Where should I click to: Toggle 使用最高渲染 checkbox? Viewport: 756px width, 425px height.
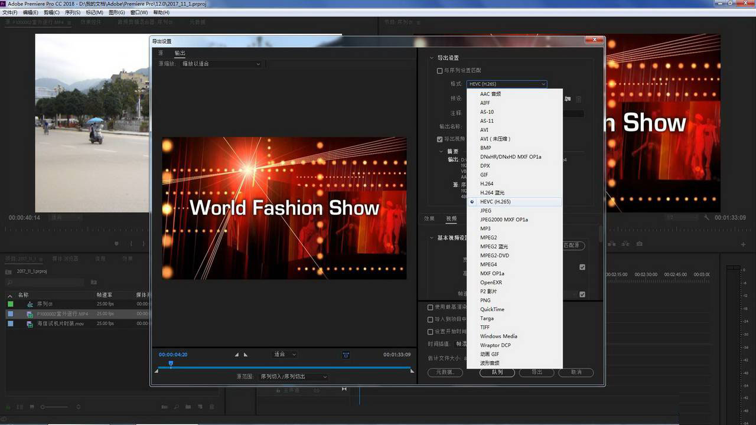[431, 307]
